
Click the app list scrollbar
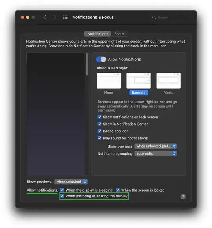pyautogui.click(x=87, y=65)
